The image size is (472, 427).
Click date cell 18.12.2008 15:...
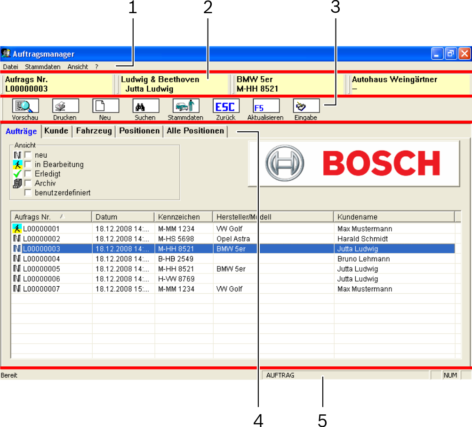[x=122, y=289]
